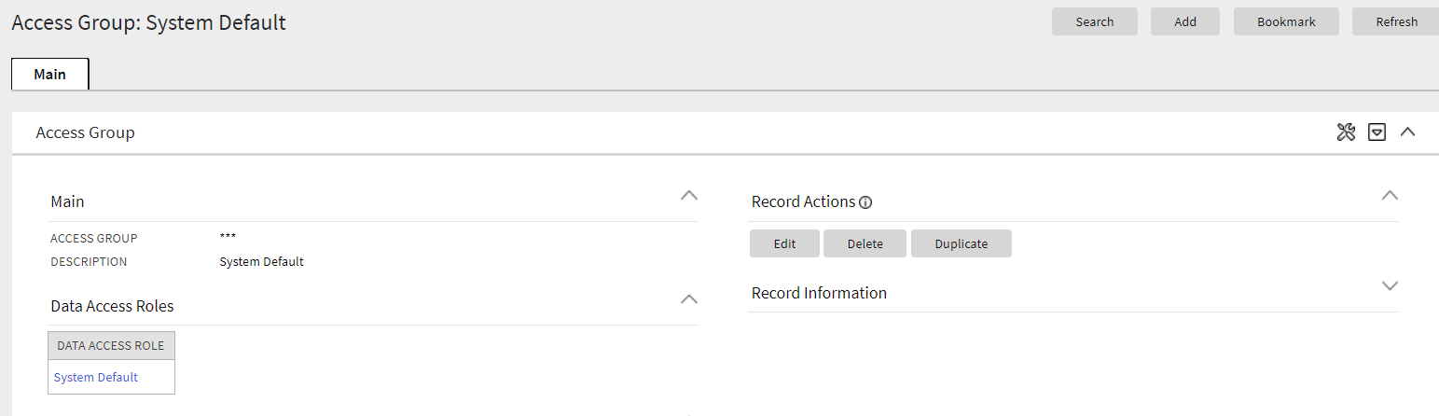The width and height of the screenshot is (1439, 416).
Task: Expand the Record Information section
Action: (x=1390, y=285)
